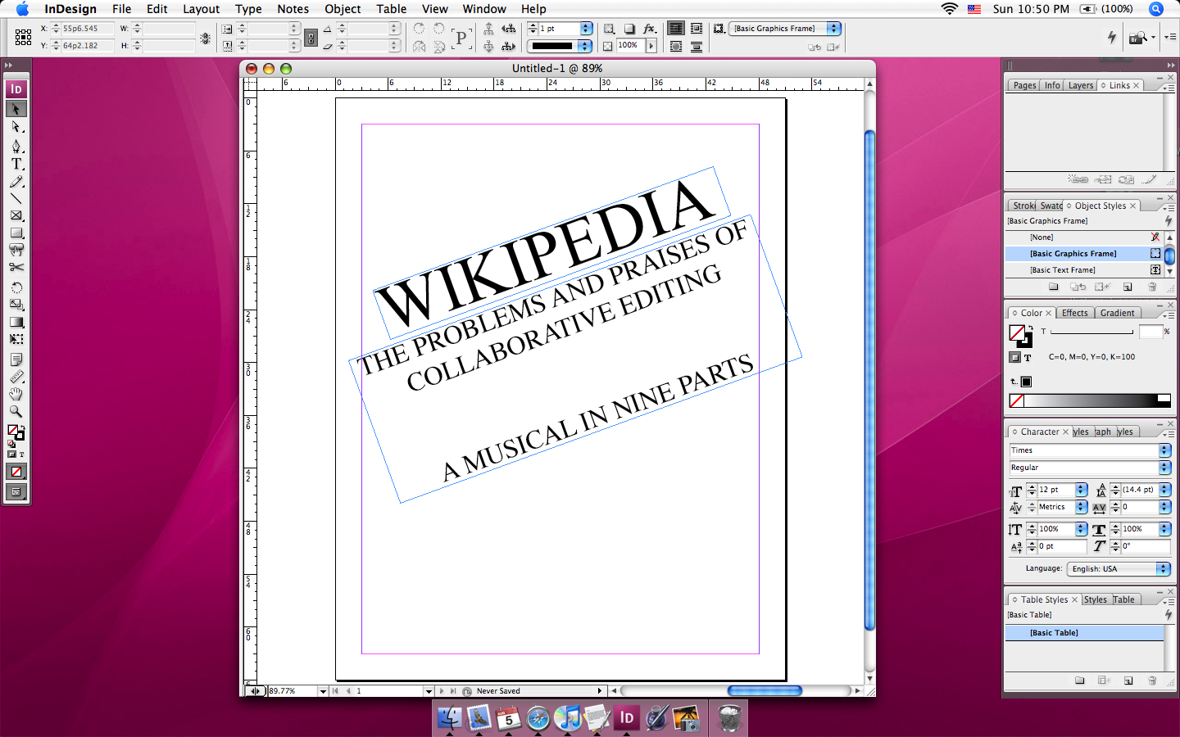This screenshot has height=737, width=1180.
Task: Click the Spotlight search icon
Action: point(1156,9)
